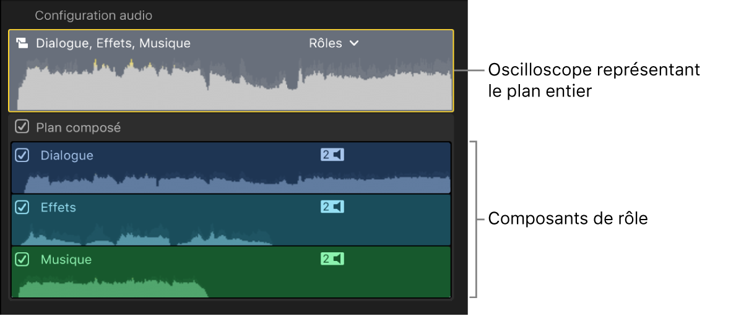Disable the Dialogue role component checkbox
Screen dimensions: 736x316
(x=22, y=155)
